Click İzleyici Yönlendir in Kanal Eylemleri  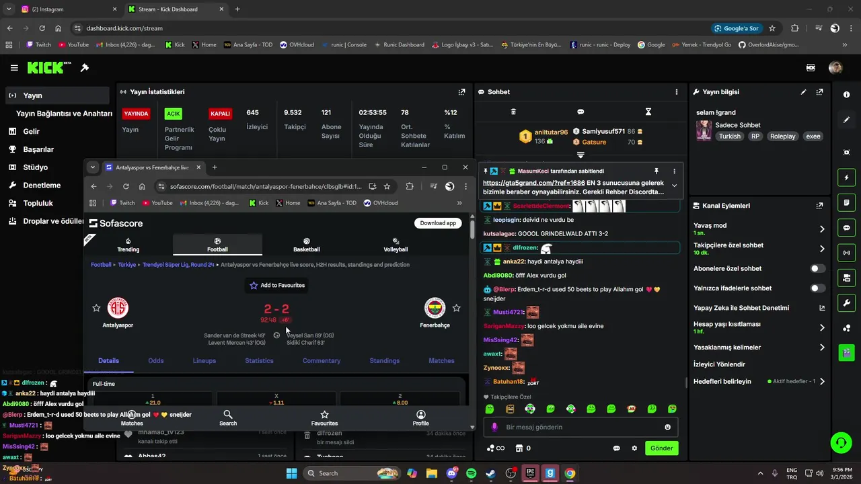coord(720,364)
